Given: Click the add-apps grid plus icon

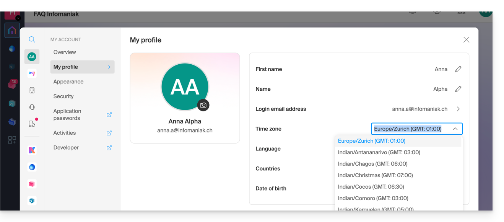Looking at the screenshot, I should point(12,140).
